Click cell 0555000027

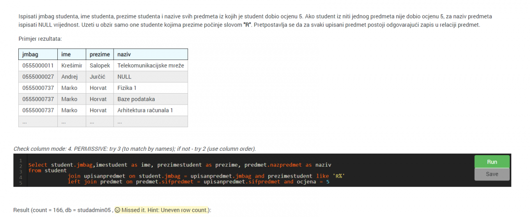38,77
